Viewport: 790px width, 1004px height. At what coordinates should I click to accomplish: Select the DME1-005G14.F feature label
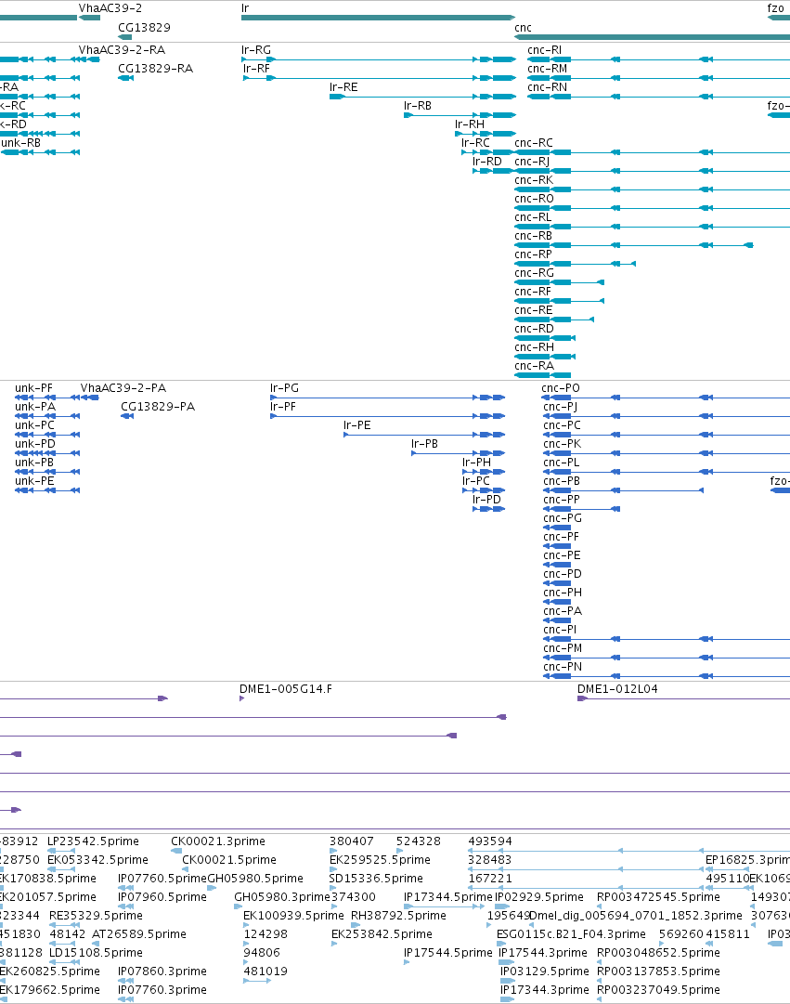(286, 689)
